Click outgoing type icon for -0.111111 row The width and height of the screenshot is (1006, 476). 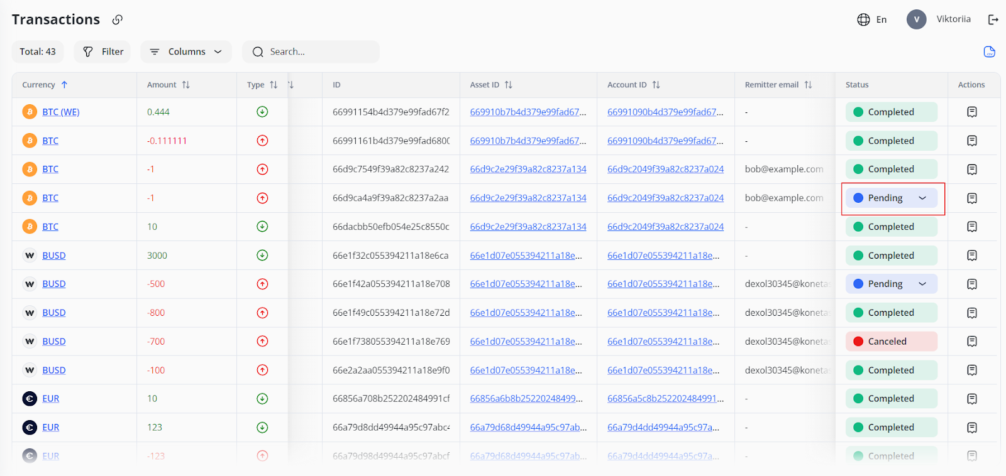point(262,141)
